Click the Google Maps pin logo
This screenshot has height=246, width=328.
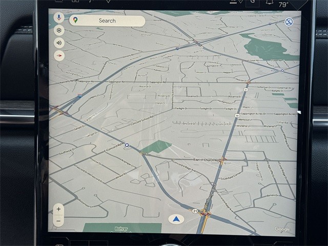[x=76, y=20]
